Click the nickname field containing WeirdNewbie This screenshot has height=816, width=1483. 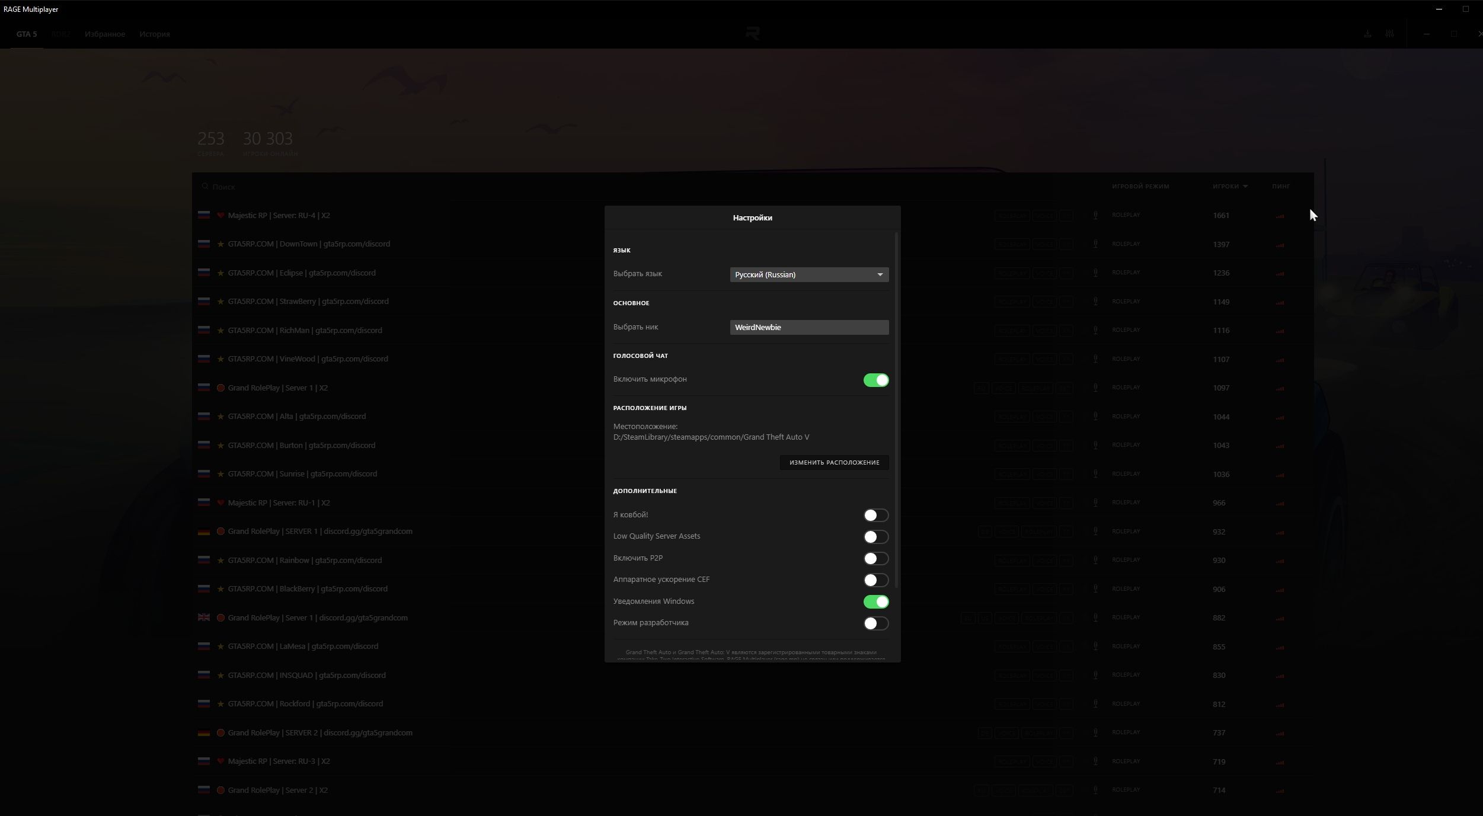(x=809, y=327)
